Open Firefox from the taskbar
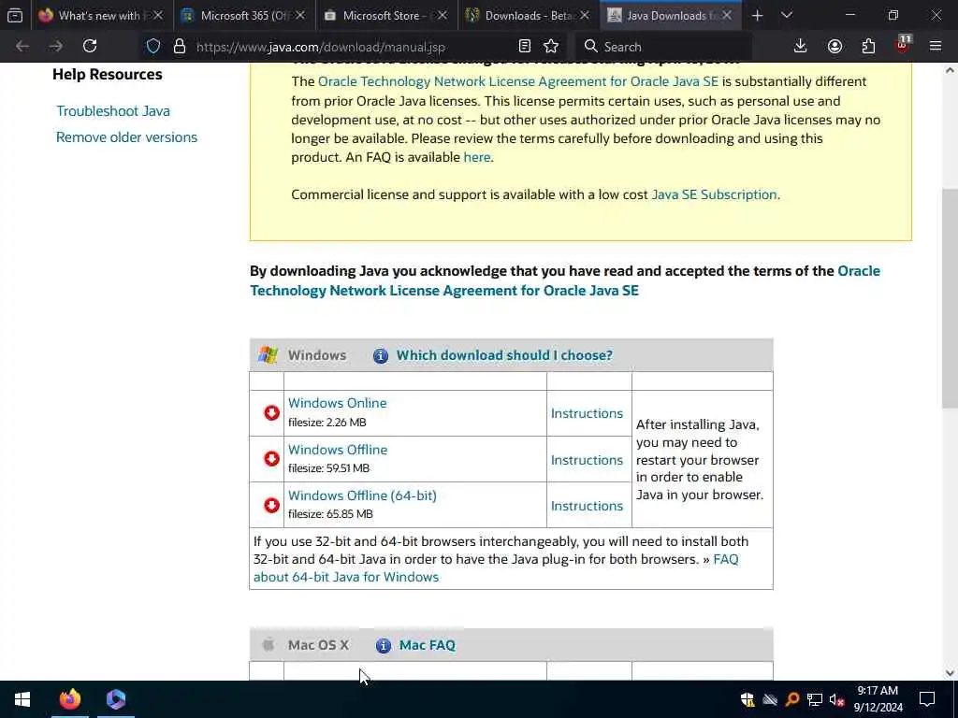Image resolution: width=958 pixels, height=718 pixels. coord(69,699)
